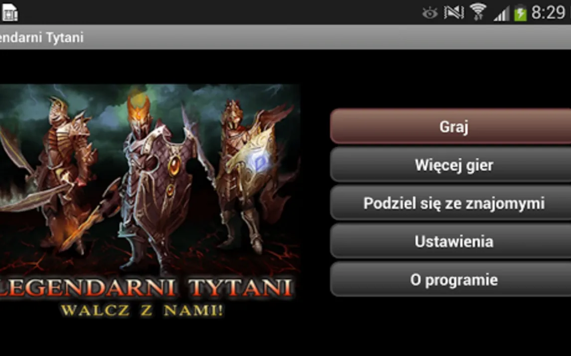This screenshot has width=571, height=356.
Task: Tap the Legendarni Tytani title bar text
Action: (x=41, y=37)
